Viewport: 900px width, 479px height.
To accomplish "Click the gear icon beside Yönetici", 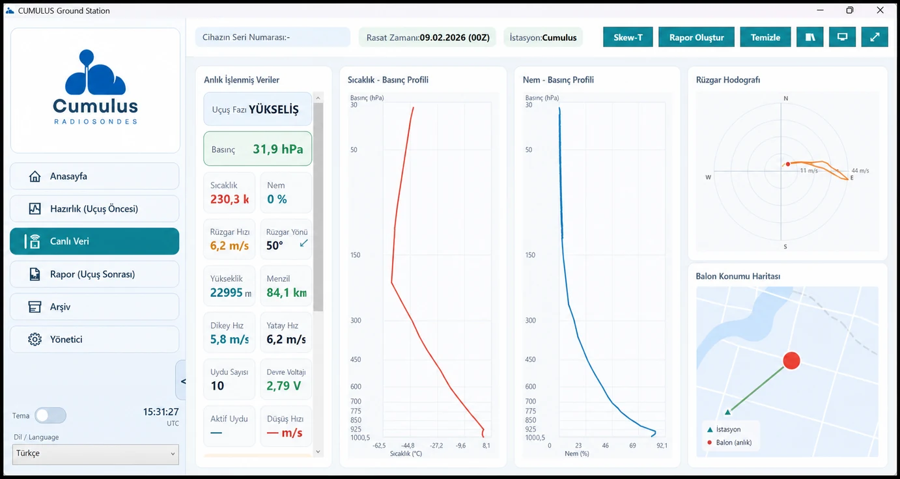I will pos(35,339).
